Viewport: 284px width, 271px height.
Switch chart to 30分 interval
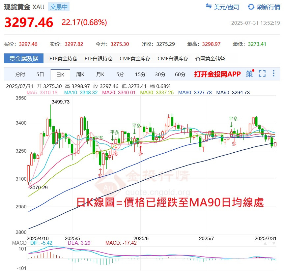click(x=160, y=74)
